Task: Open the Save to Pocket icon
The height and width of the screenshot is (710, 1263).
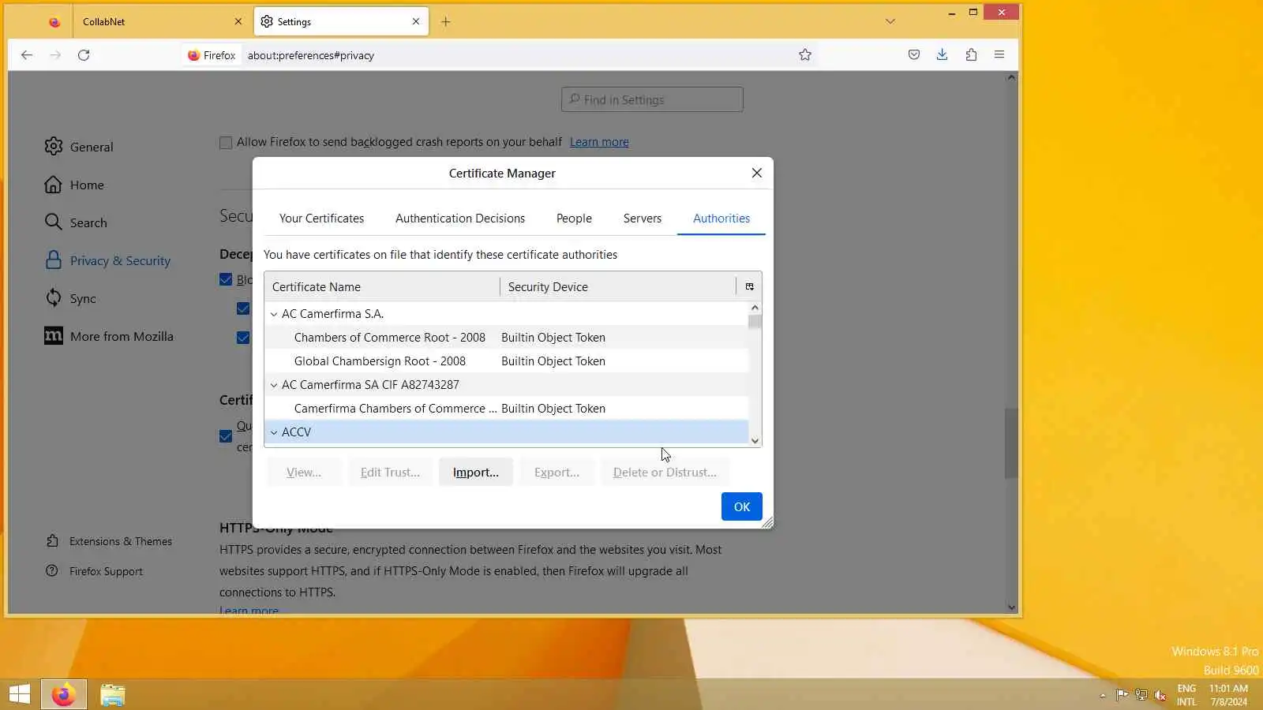Action: (914, 55)
